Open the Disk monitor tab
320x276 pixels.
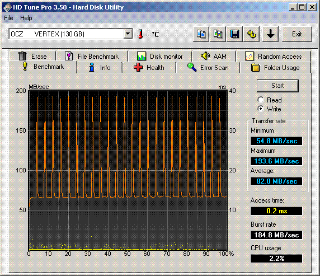tap(160, 56)
